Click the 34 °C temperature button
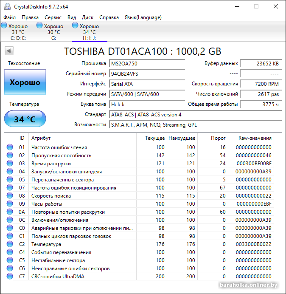Viewport: 286px width, 294px height. [25, 119]
